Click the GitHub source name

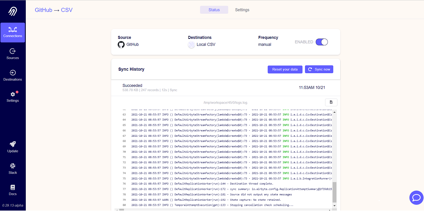(x=132, y=45)
